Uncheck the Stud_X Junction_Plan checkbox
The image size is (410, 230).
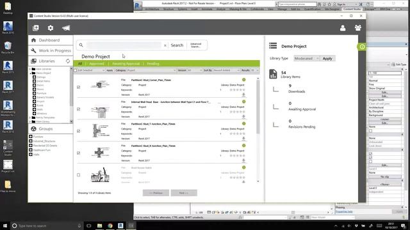coord(78,153)
